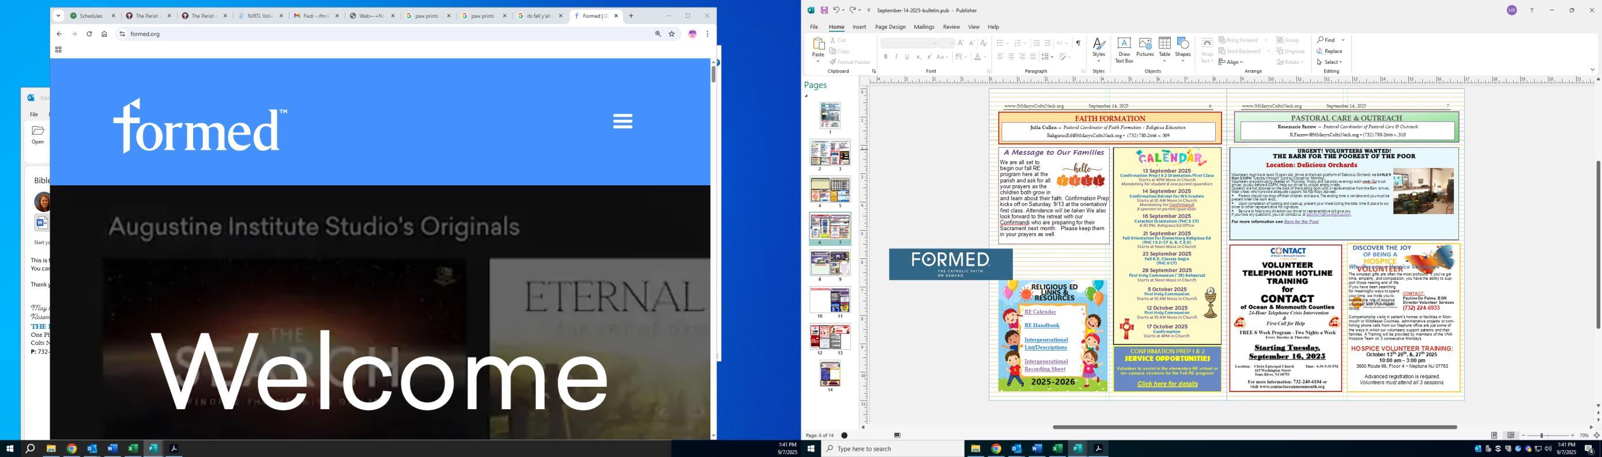Click the Windows search box
This screenshot has height=457, width=1602.
click(892, 449)
